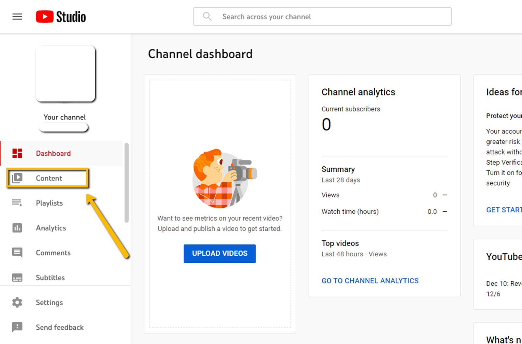The image size is (522, 344).
Task: Click the 'Your channel' label
Action: pos(65,117)
